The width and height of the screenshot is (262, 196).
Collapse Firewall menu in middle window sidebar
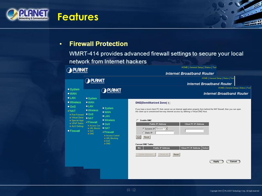pyautogui.click(x=93, y=122)
